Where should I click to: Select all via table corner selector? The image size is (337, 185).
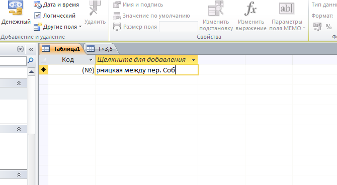(43, 60)
